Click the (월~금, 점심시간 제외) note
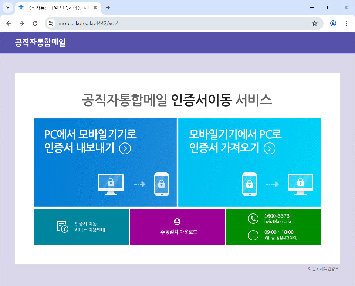The height and width of the screenshot is (286, 355). pyautogui.click(x=281, y=238)
